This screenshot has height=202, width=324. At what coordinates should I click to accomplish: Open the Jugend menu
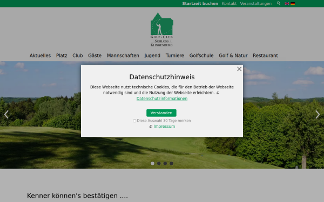click(152, 55)
